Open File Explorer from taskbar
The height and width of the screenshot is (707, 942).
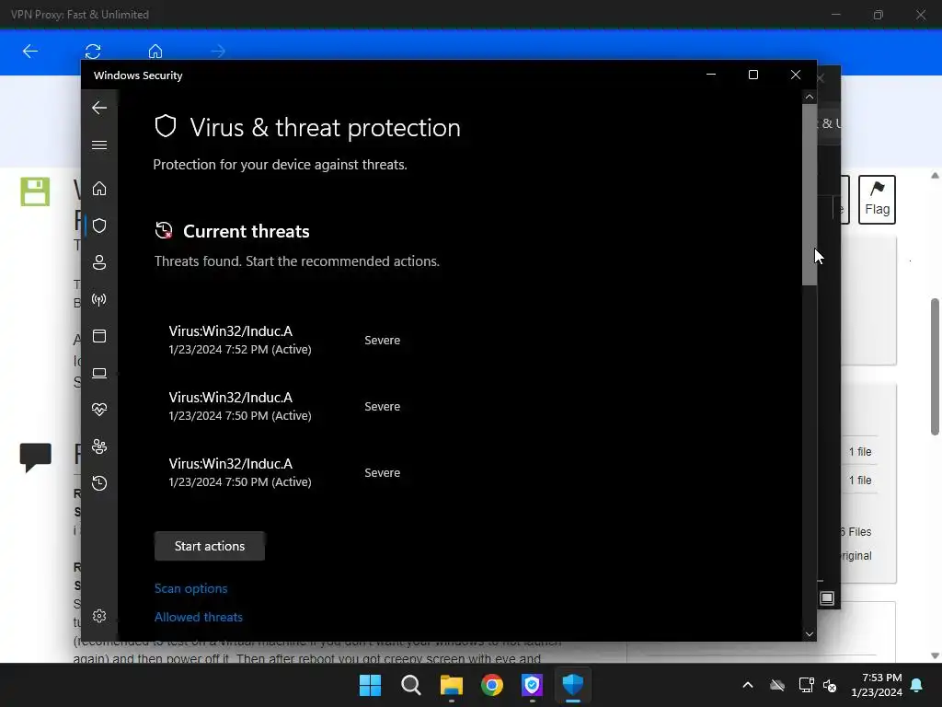[x=451, y=685]
